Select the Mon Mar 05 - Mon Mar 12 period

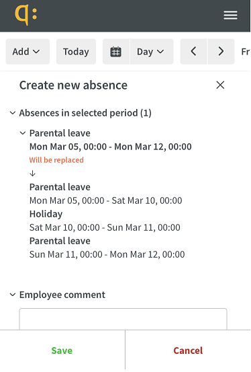point(110,147)
